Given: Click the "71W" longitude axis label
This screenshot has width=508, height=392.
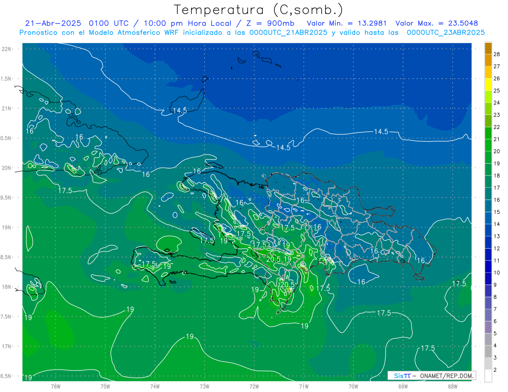Looking at the screenshot, I should (304, 386).
